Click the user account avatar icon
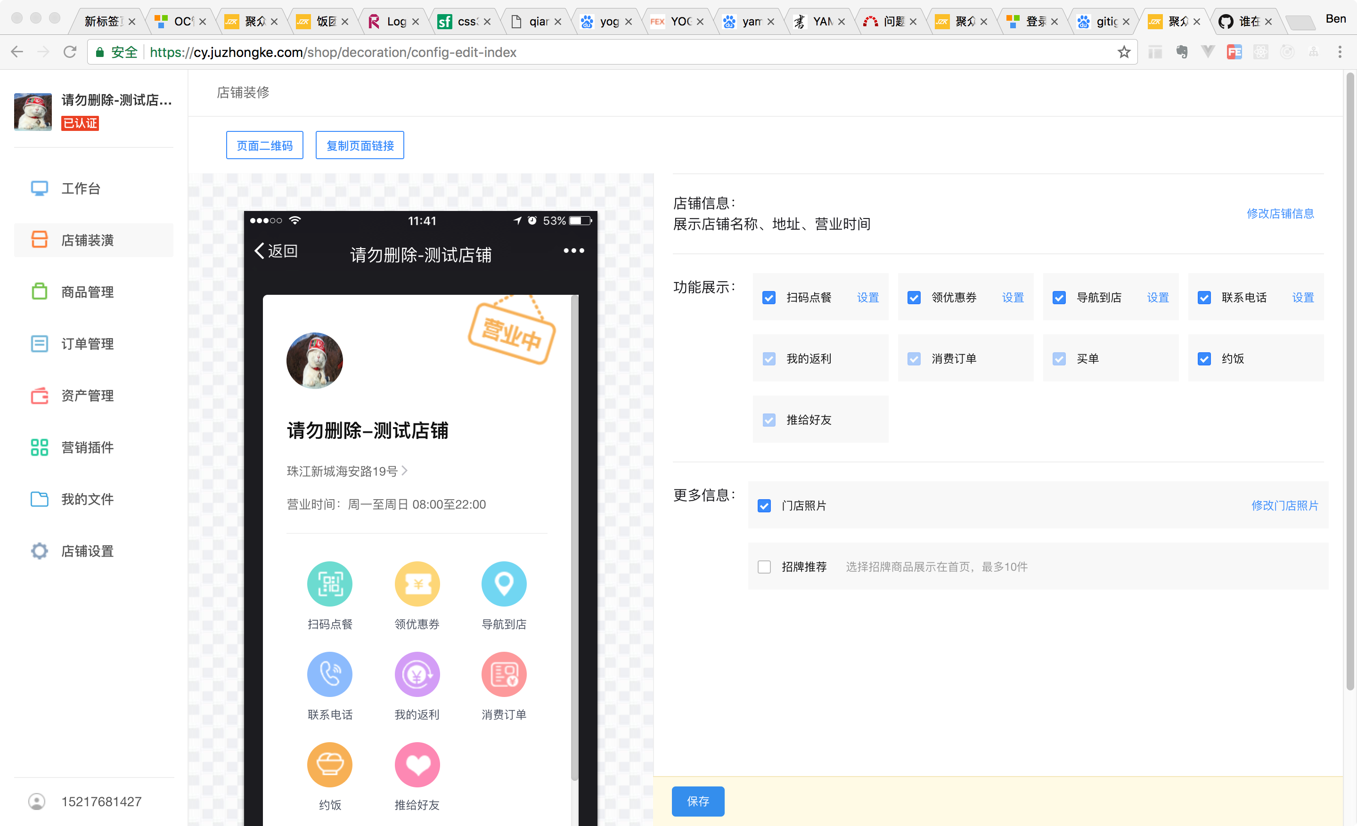 [x=37, y=801]
